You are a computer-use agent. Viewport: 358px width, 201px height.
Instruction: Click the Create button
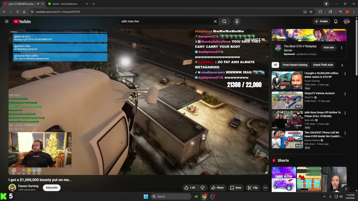[321, 21]
